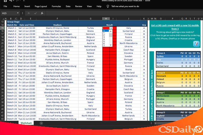Viewport: 203px width, 135px height.
Task: Switch to the Home ribbon tab
Action: [17, 6]
